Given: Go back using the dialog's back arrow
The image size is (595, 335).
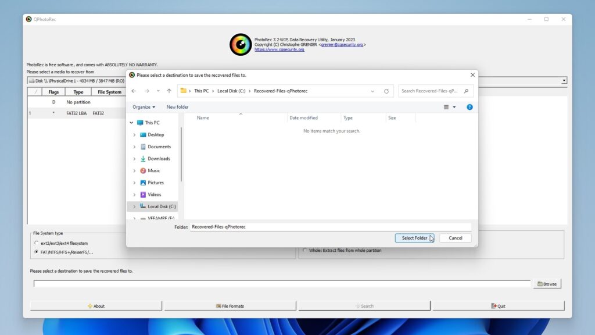Looking at the screenshot, I should click(134, 91).
